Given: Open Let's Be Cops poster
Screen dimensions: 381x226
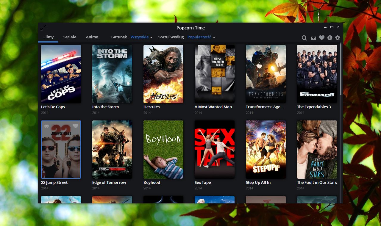Looking at the screenshot, I should point(61,74).
